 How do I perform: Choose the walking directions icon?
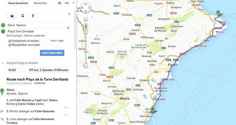[33, 16]
